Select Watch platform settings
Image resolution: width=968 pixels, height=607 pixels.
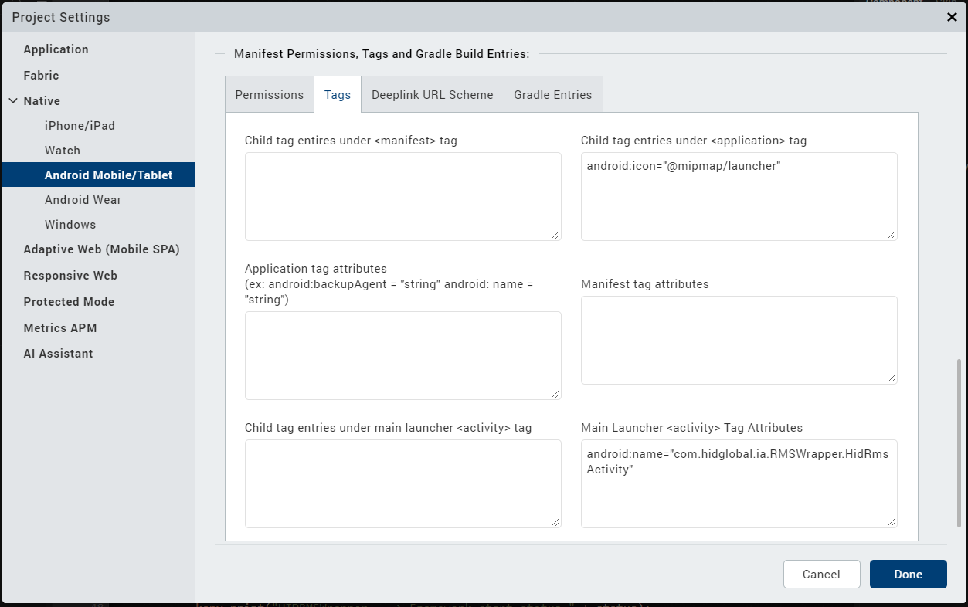point(63,150)
